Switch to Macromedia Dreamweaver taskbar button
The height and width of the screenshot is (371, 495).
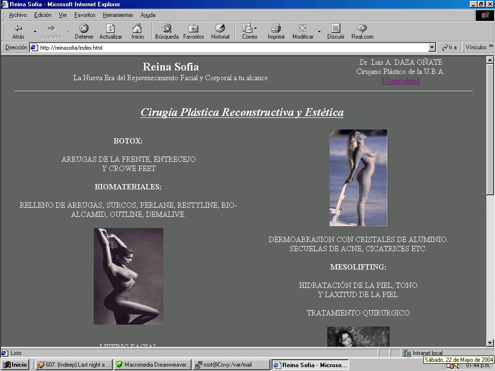pyautogui.click(x=152, y=365)
